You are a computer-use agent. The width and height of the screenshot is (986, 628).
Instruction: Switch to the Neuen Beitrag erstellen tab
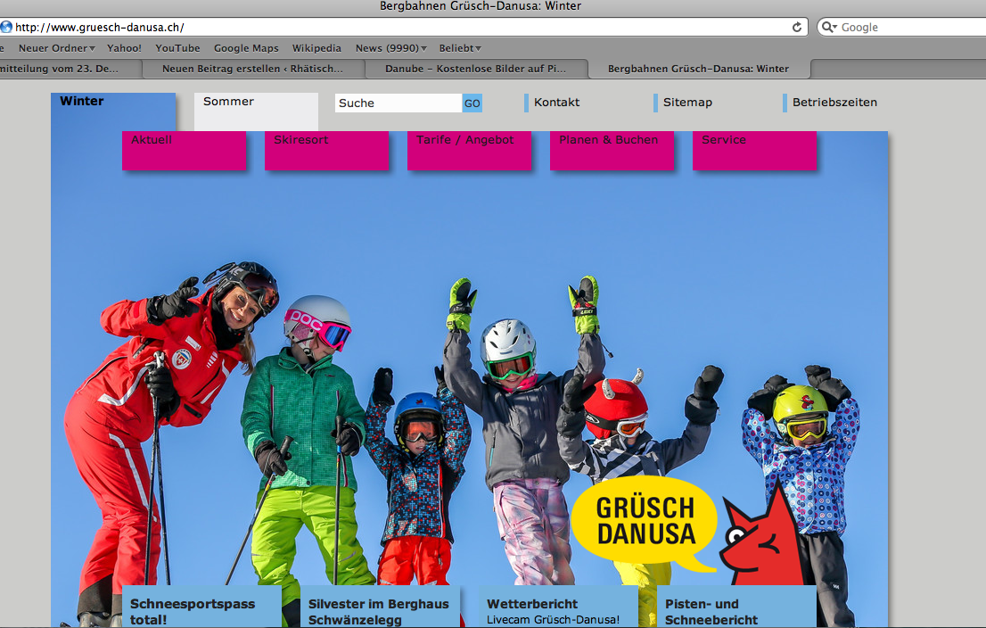click(253, 69)
